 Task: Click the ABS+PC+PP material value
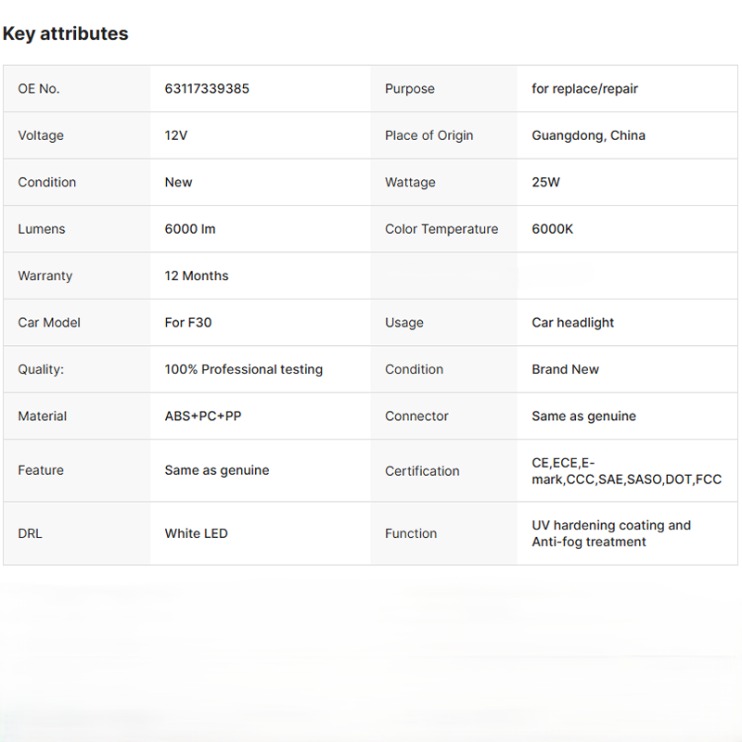click(203, 416)
